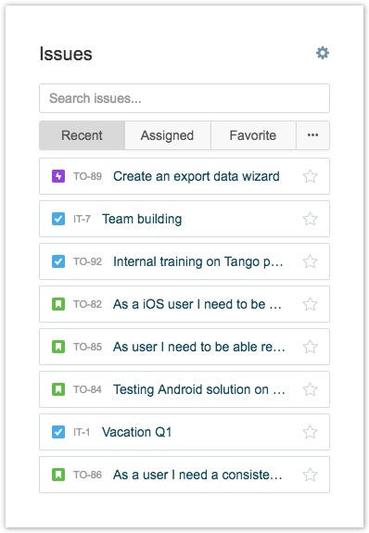Select the Recent tab

[82, 135]
